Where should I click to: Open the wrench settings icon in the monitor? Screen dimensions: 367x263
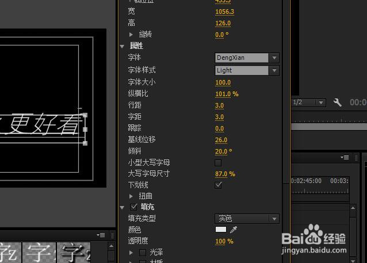point(337,102)
